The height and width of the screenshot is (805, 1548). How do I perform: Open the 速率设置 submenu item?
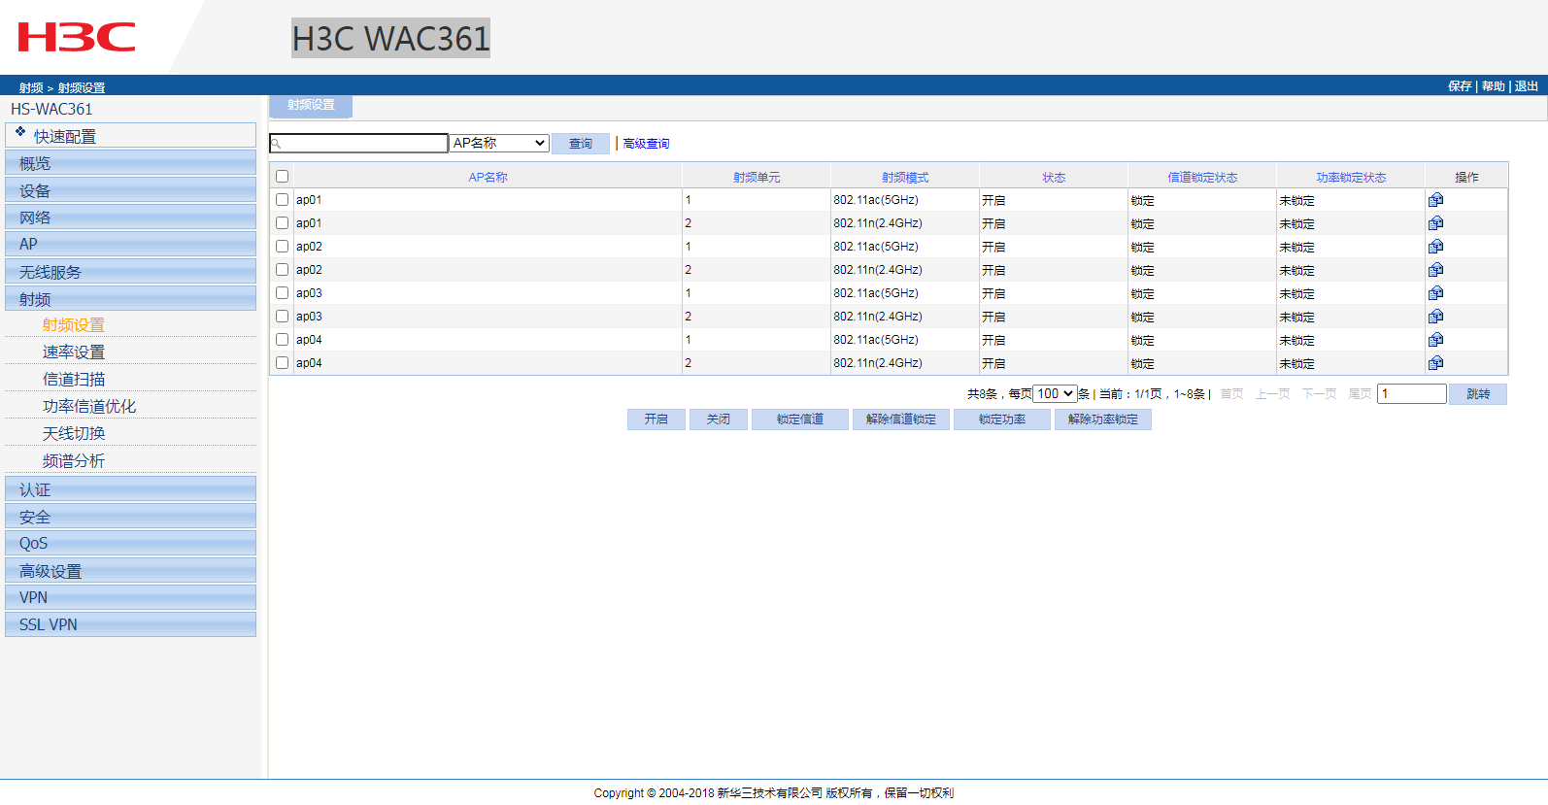(73, 352)
